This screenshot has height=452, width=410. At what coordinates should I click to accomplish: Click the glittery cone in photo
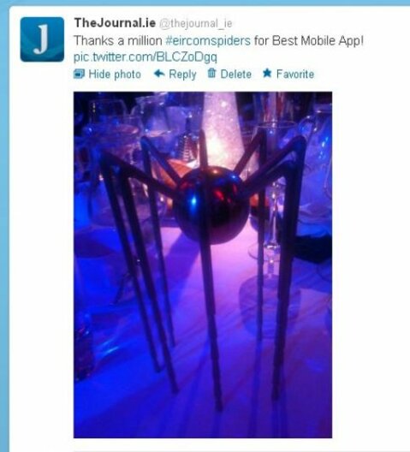pyautogui.click(x=221, y=130)
